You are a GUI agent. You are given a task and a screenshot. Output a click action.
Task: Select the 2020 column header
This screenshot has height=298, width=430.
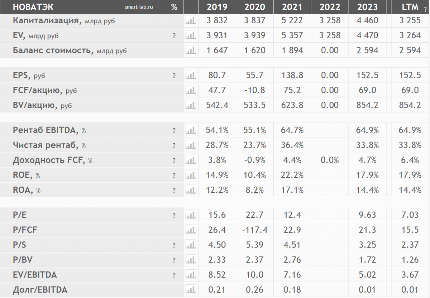pyautogui.click(x=255, y=7)
